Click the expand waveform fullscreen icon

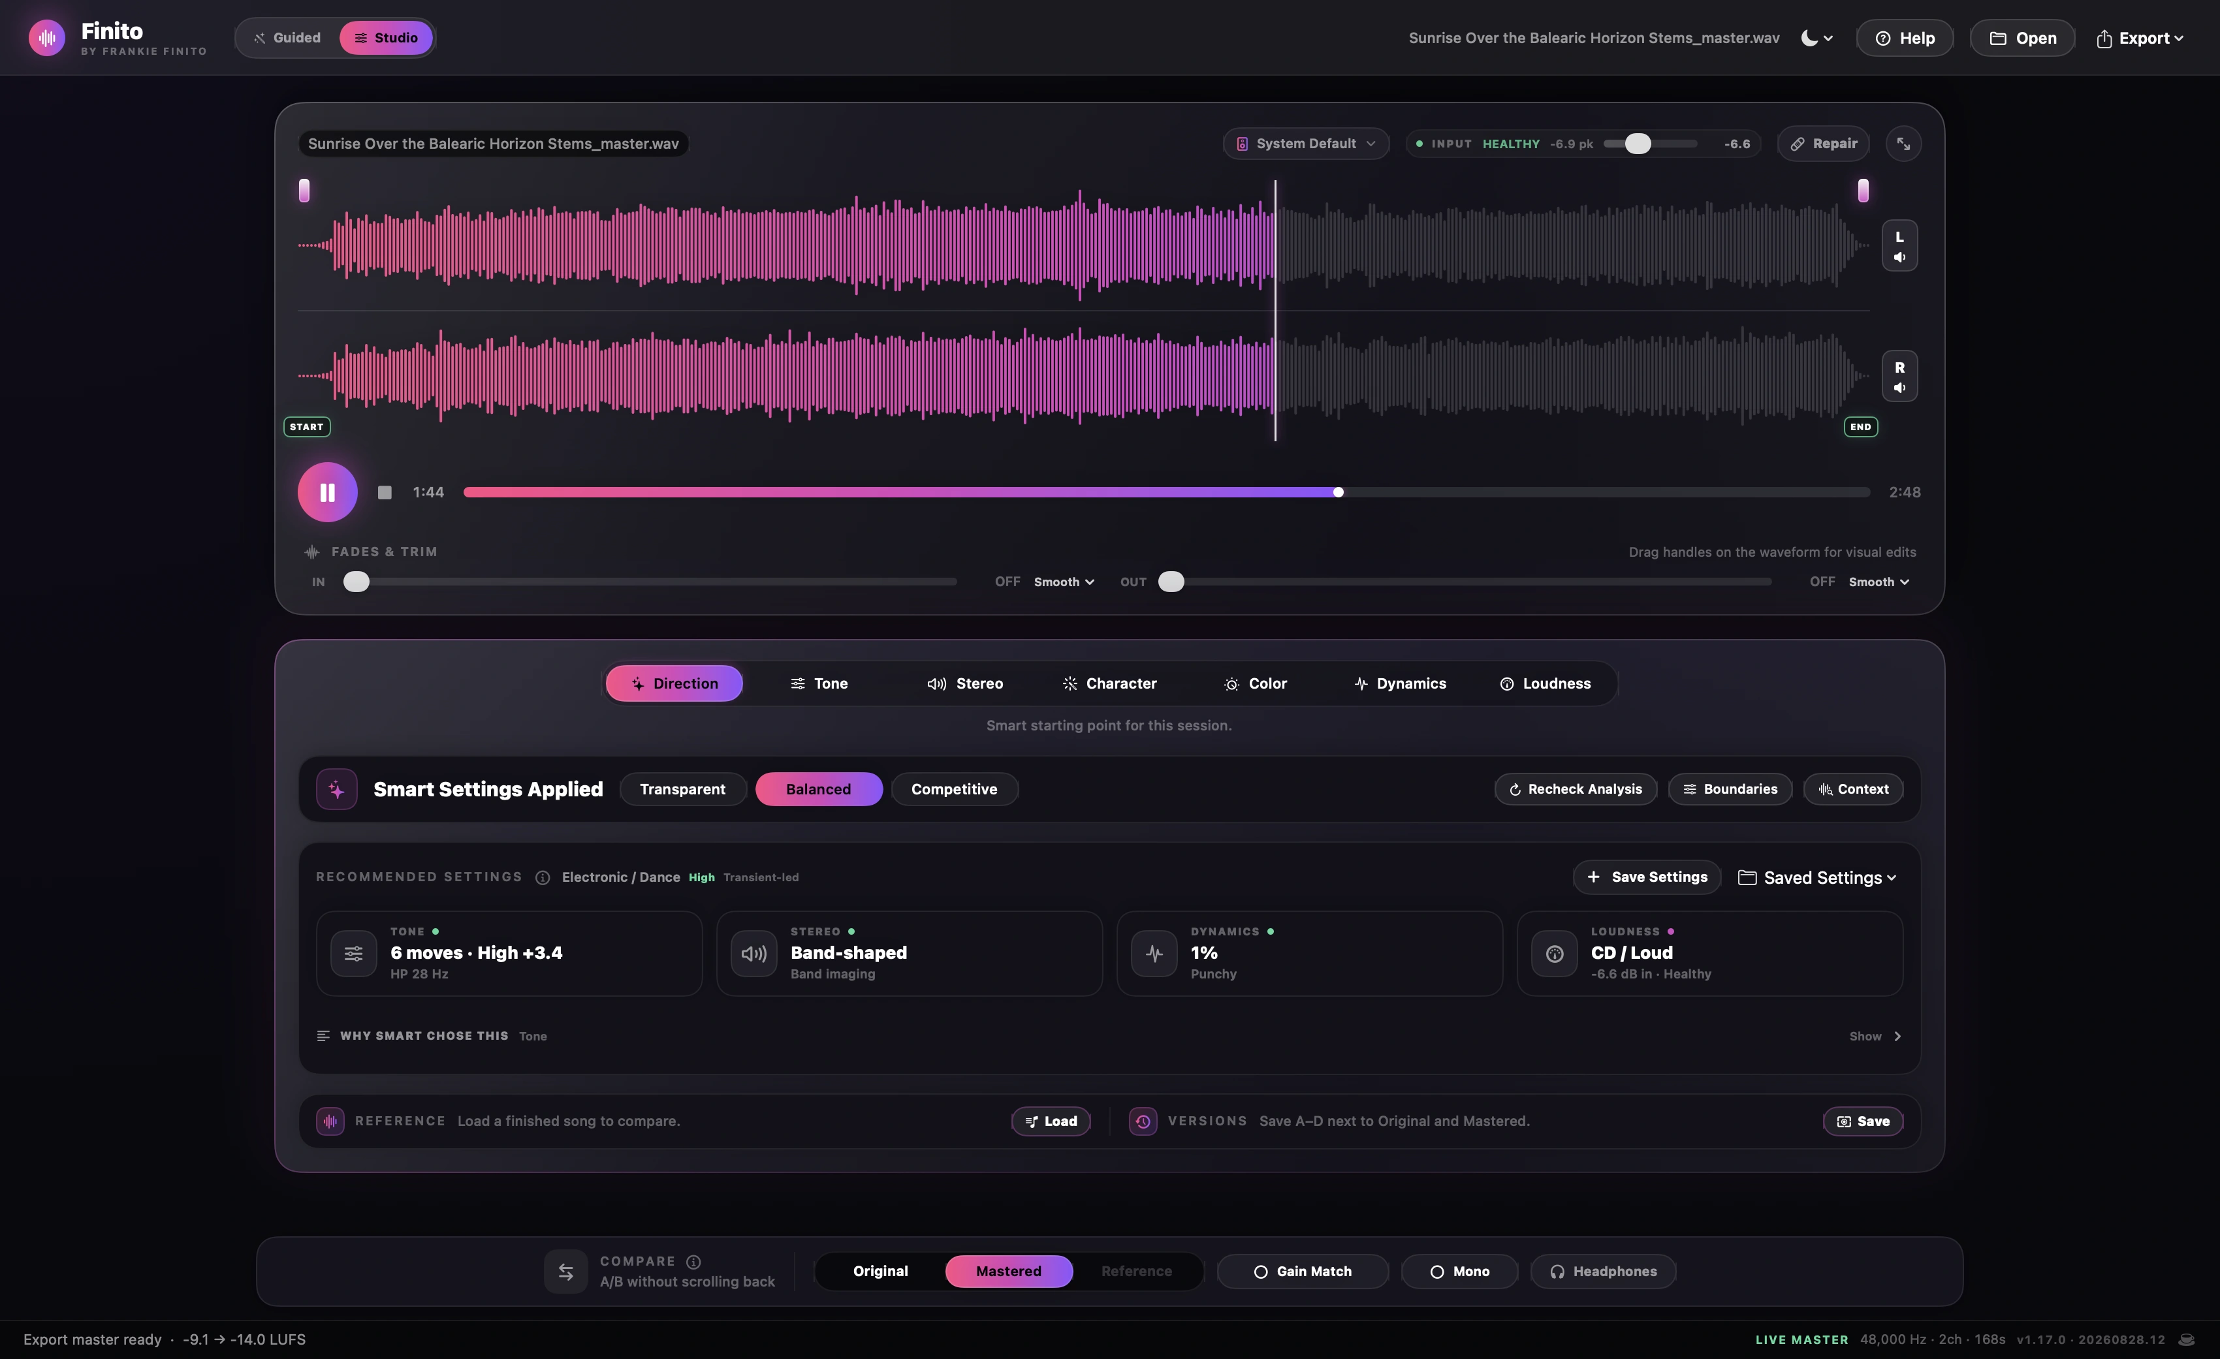[1903, 143]
